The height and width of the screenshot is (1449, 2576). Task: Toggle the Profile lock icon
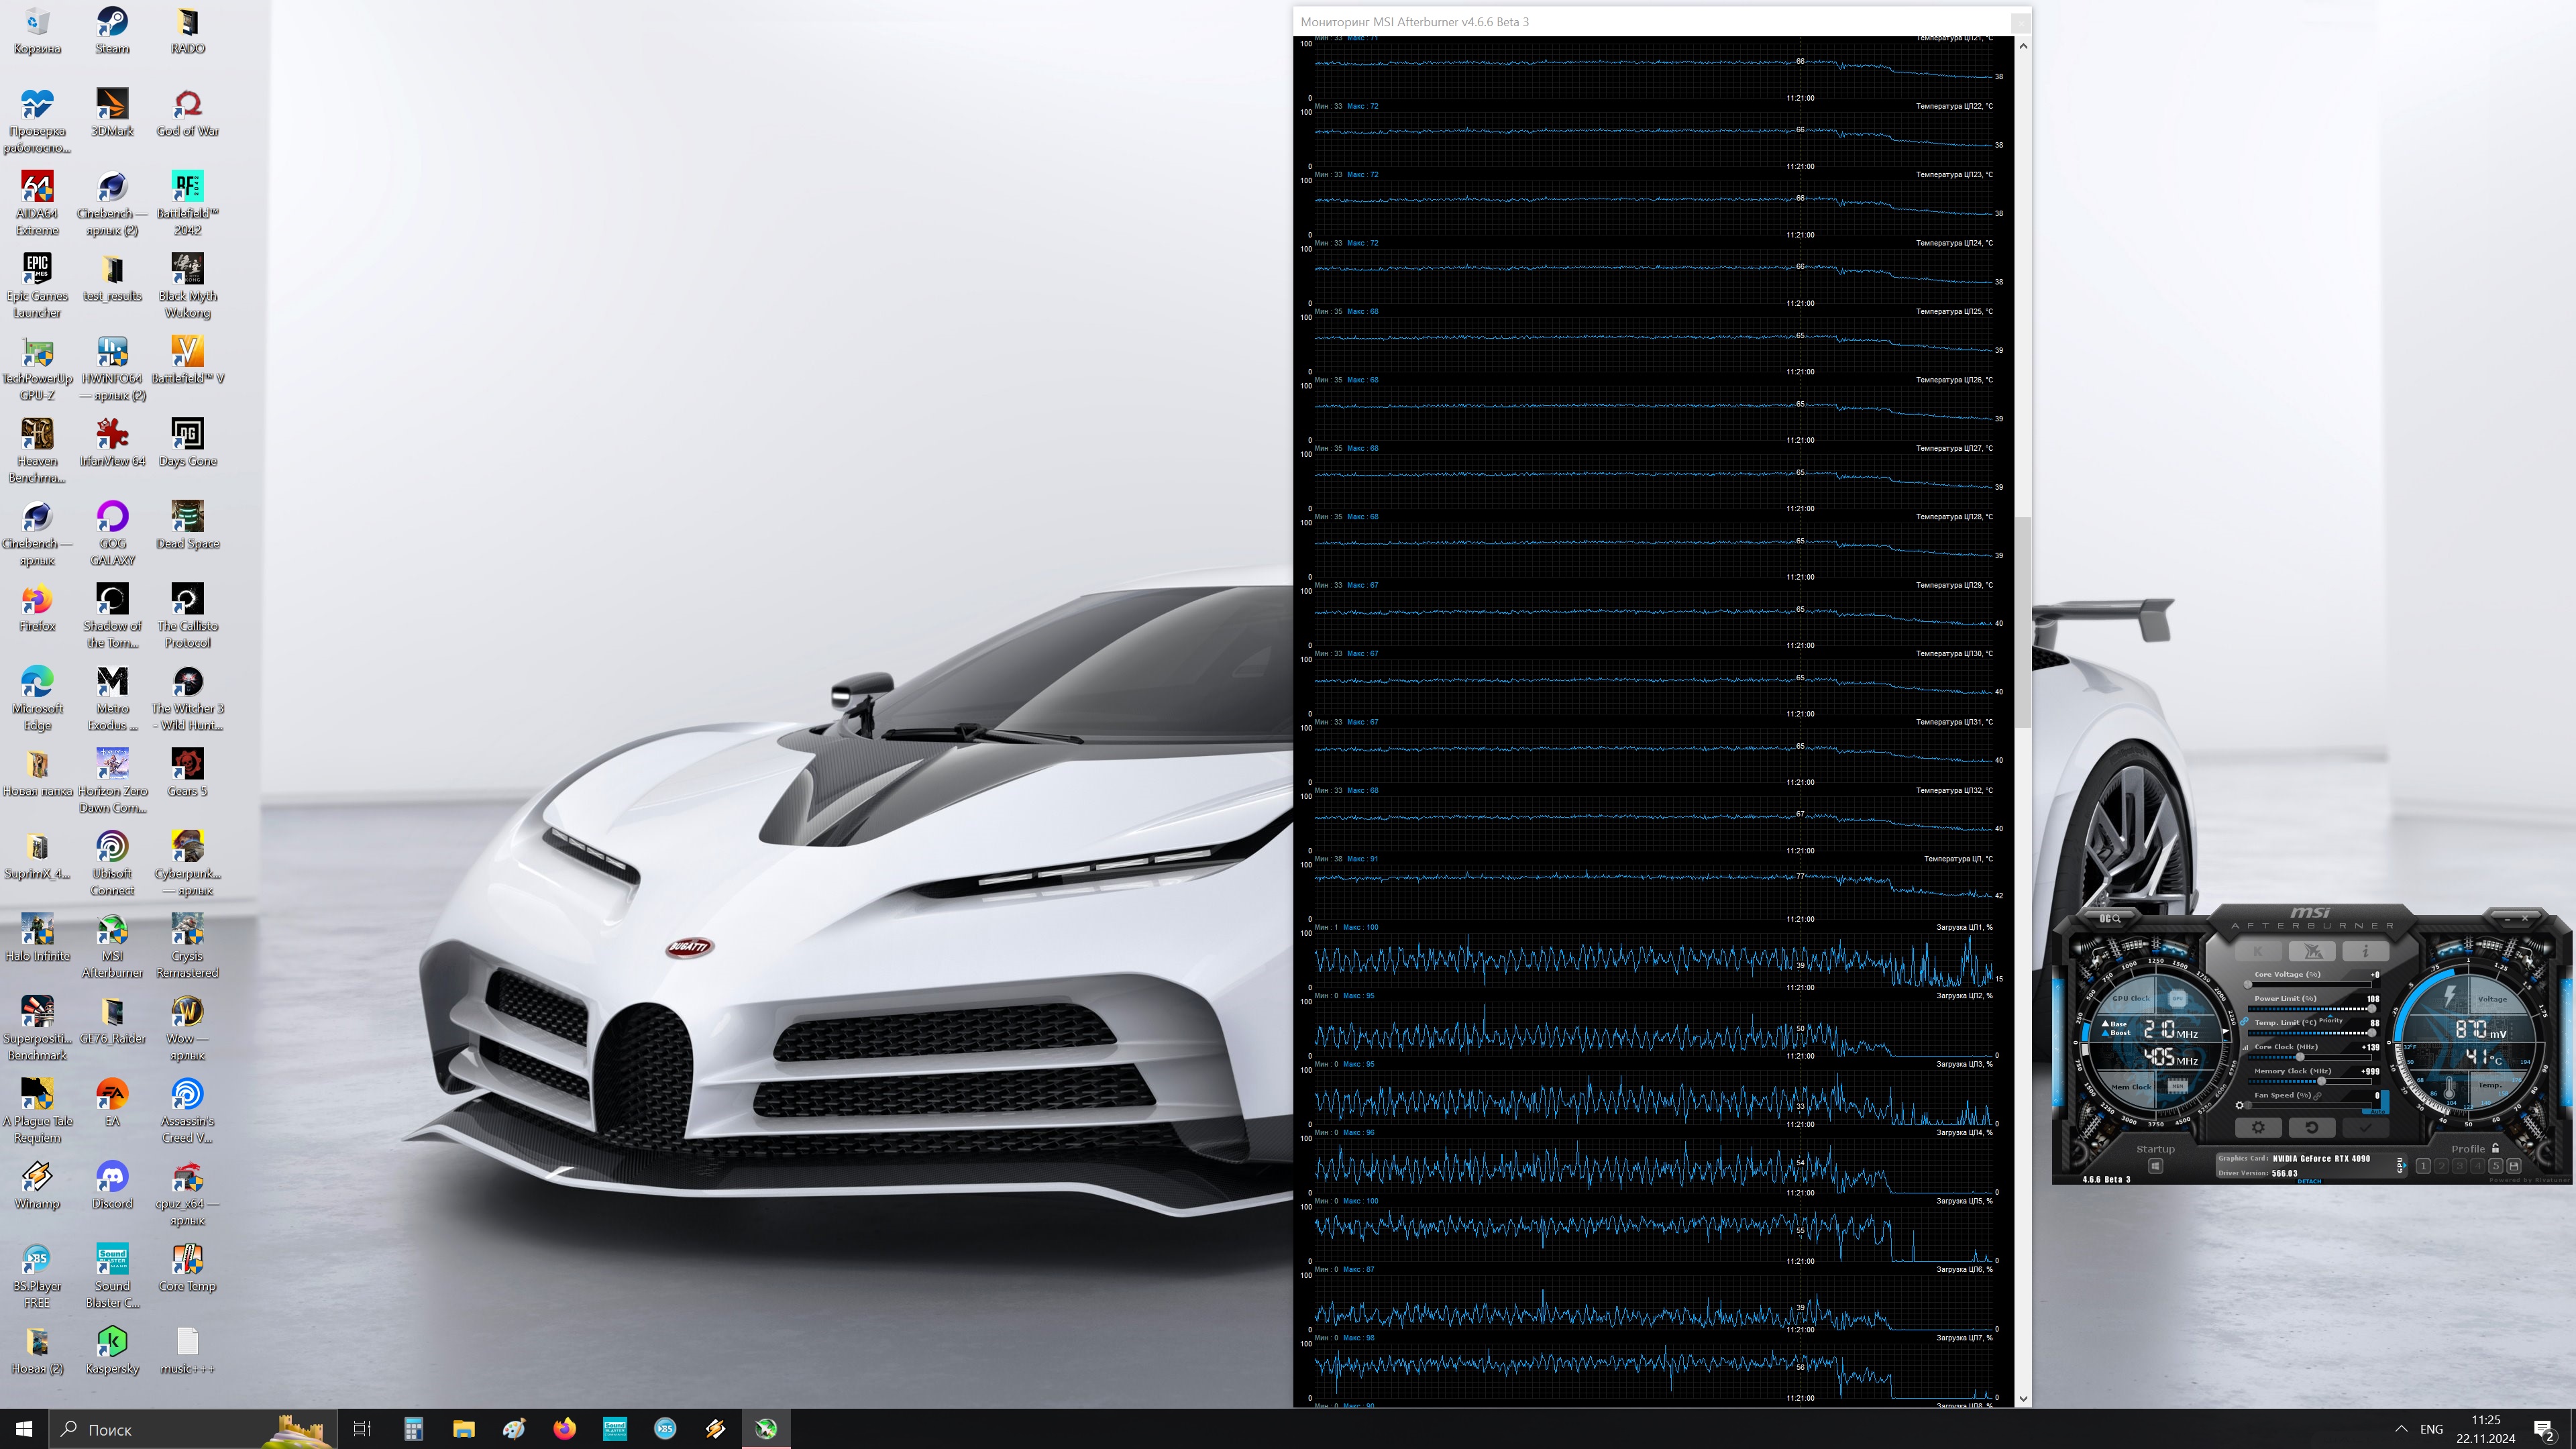2495,1149
